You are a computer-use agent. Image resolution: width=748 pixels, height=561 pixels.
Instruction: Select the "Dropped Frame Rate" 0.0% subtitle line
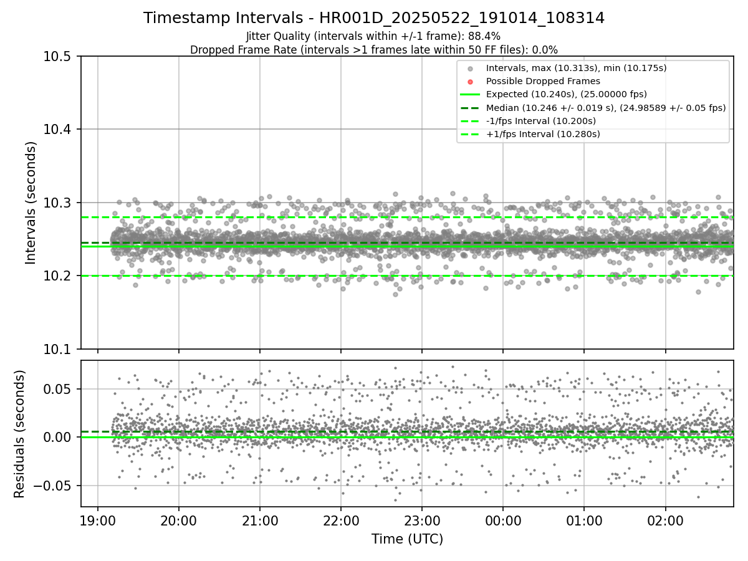point(374,49)
